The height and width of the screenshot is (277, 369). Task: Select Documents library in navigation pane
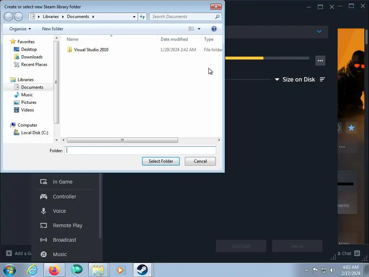pyautogui.click(x=32, y=87)
